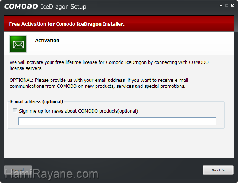
Task: Click the 'E-mail address (optional)' group label
Action: click(x=37, y=102)
